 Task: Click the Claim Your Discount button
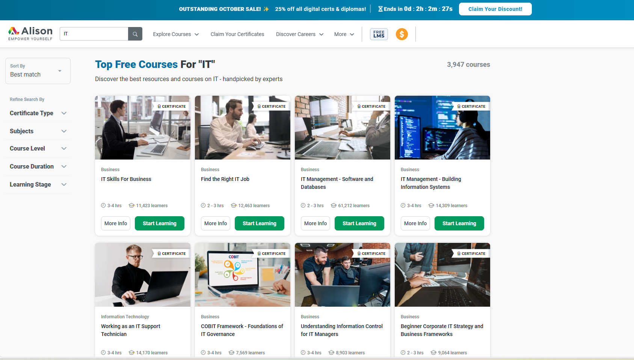(x=495, y=9)
